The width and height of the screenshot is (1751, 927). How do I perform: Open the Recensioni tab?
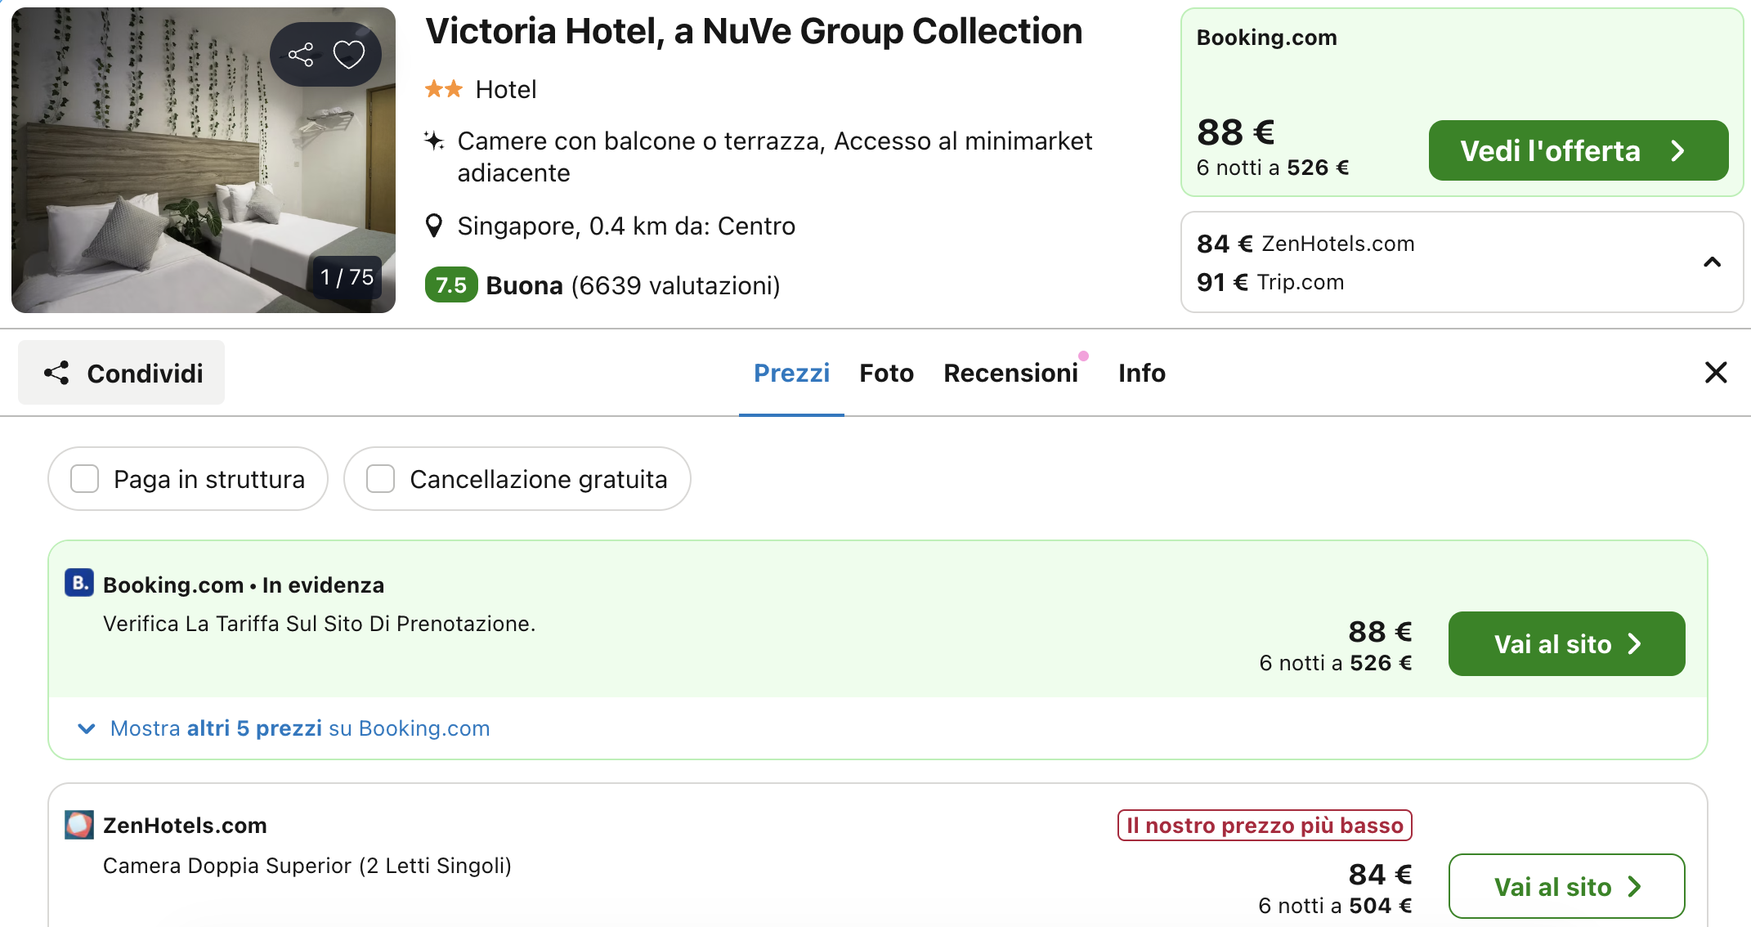pyautogui.click(x=1012, y=372)
